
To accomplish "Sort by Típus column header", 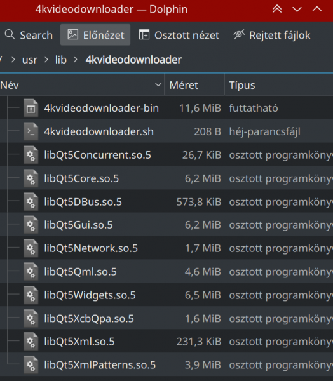I will (279, 85).
